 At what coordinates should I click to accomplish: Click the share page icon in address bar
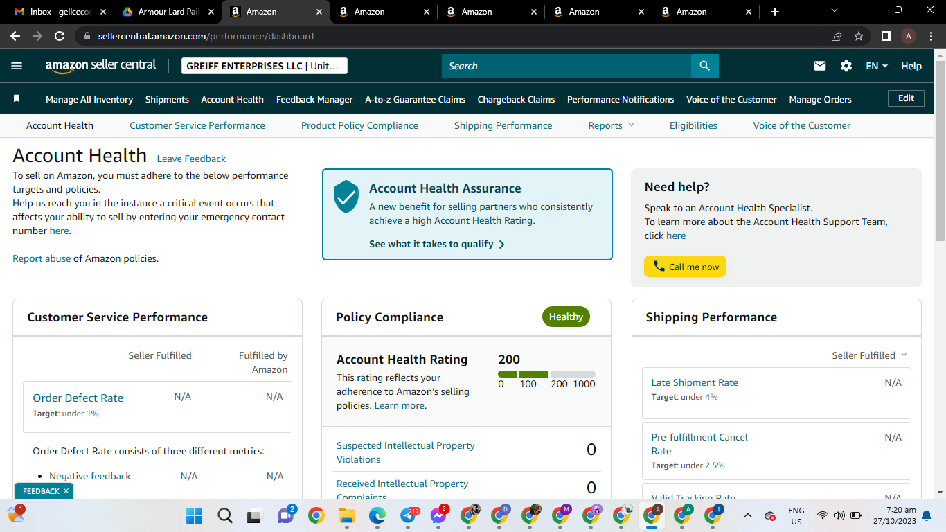click(837, 36)
